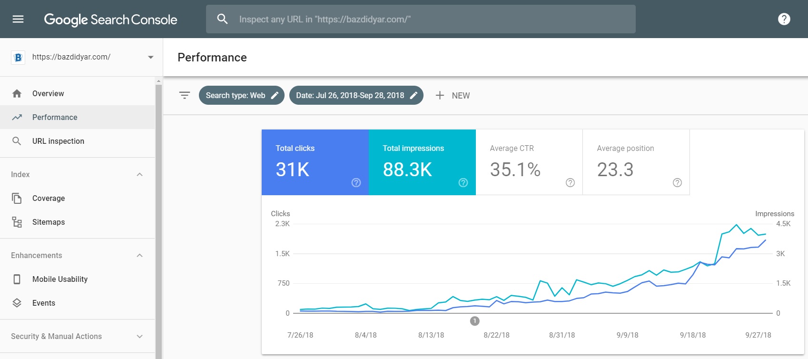This screenshot has width=808, height=359.
Task: Click the bazdidyar site favicon
Action: [18, 57]
